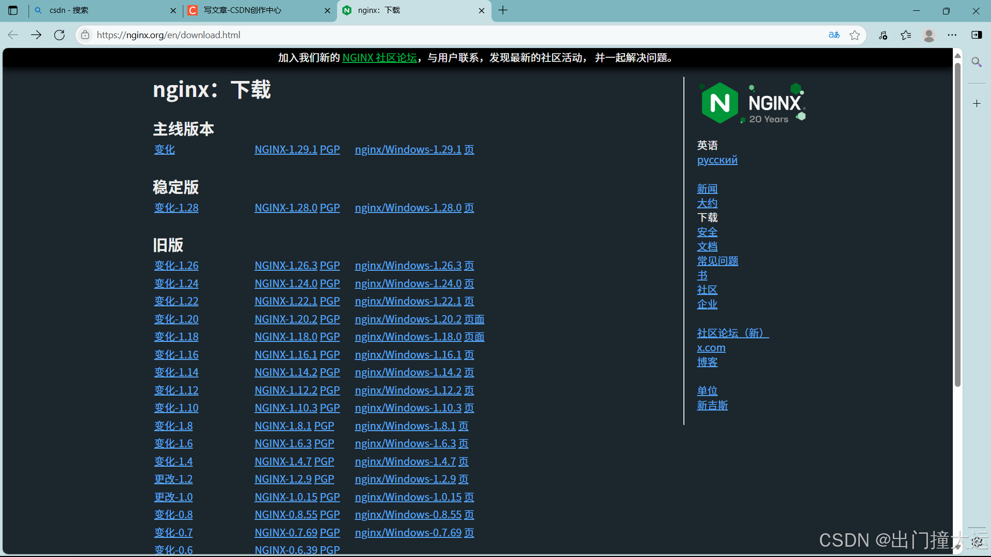Download nginx/Windows-1.28.0
This screenshot has width=991, height=557.
tap(408, 208)
